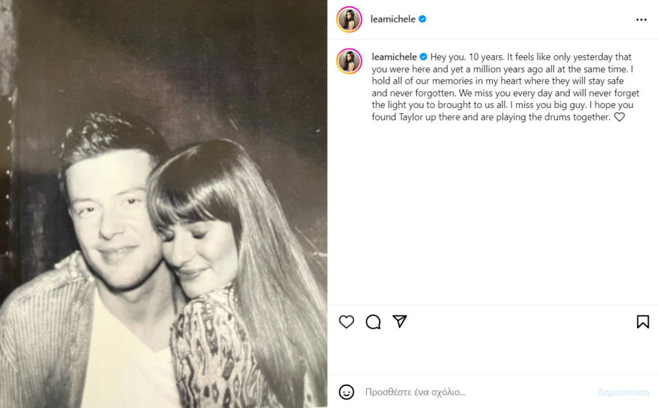Open the emoji picker smiley icon

346,391
